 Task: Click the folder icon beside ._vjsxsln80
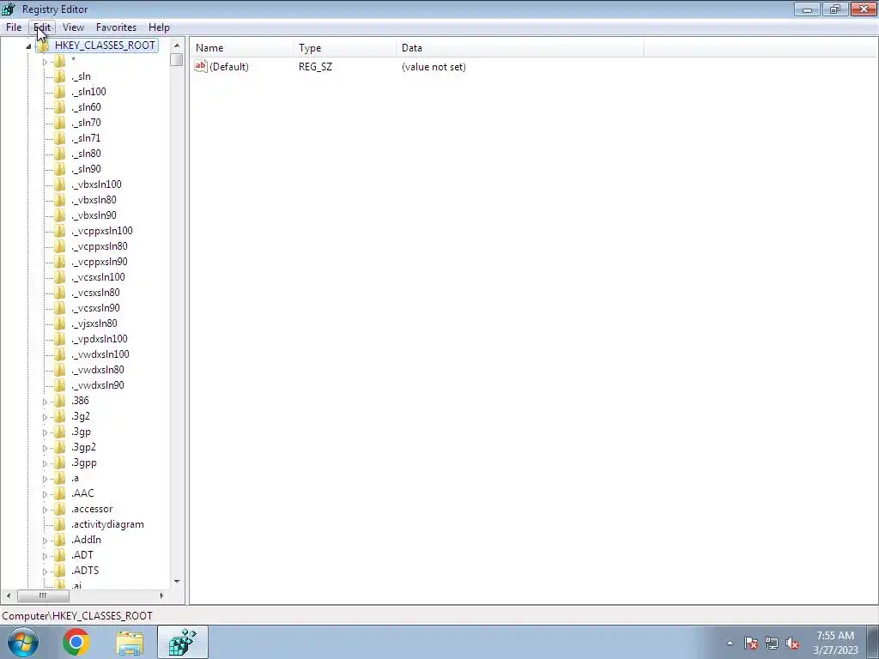pyautogui.click(x=60, y=323)
